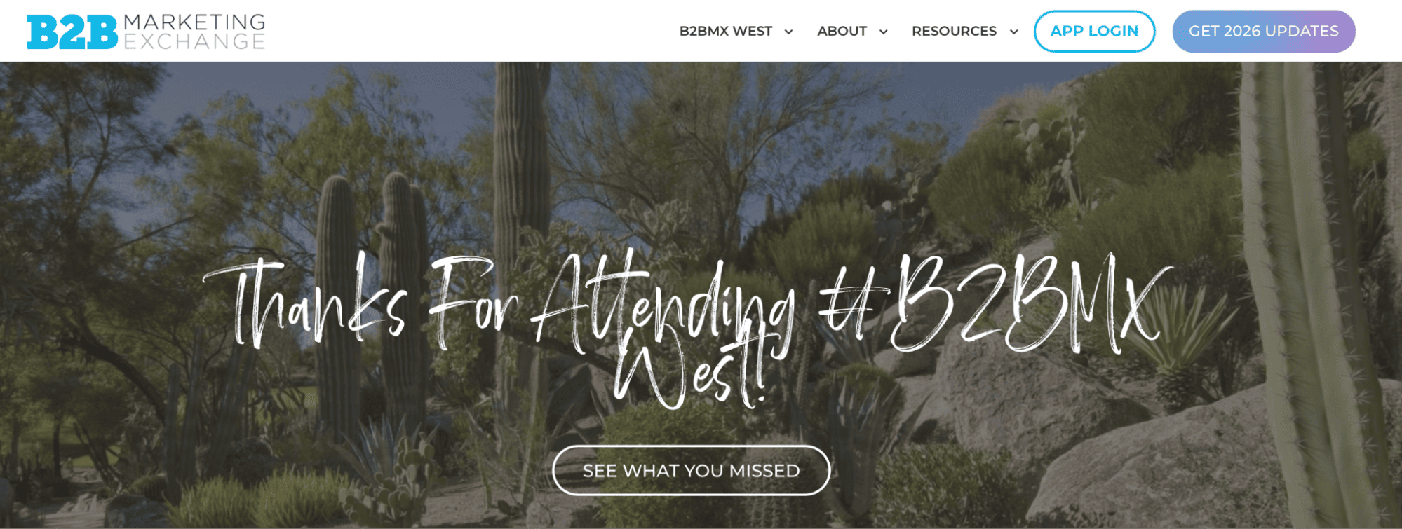
Task: Click the SEE WHAT YOU MISSED button
Action: (691, 470)
